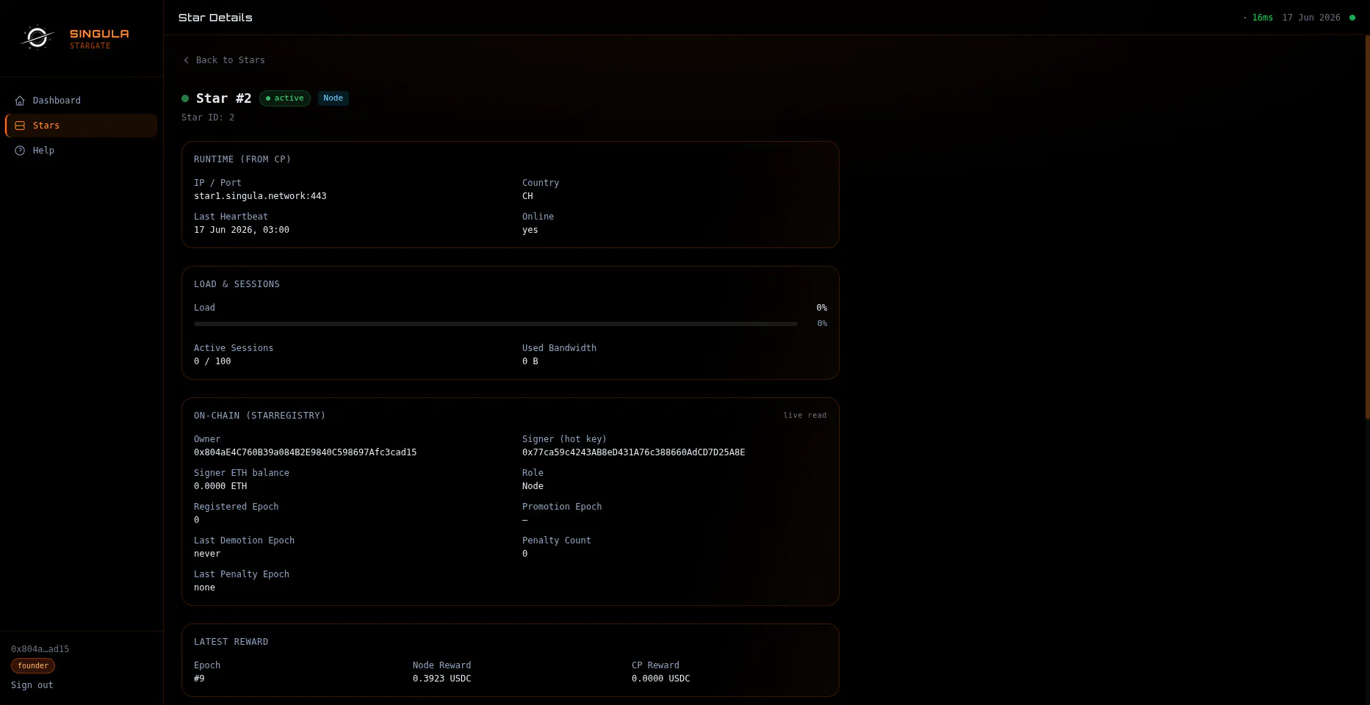Sign out of the account
This screenshot has height=705, width=1370.
pyautogui.click(x=32, y=685)
